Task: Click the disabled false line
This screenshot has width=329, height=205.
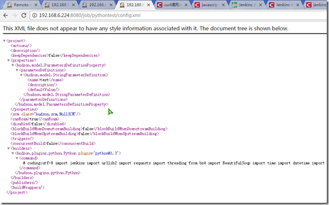Action: [x=38, y=124]
